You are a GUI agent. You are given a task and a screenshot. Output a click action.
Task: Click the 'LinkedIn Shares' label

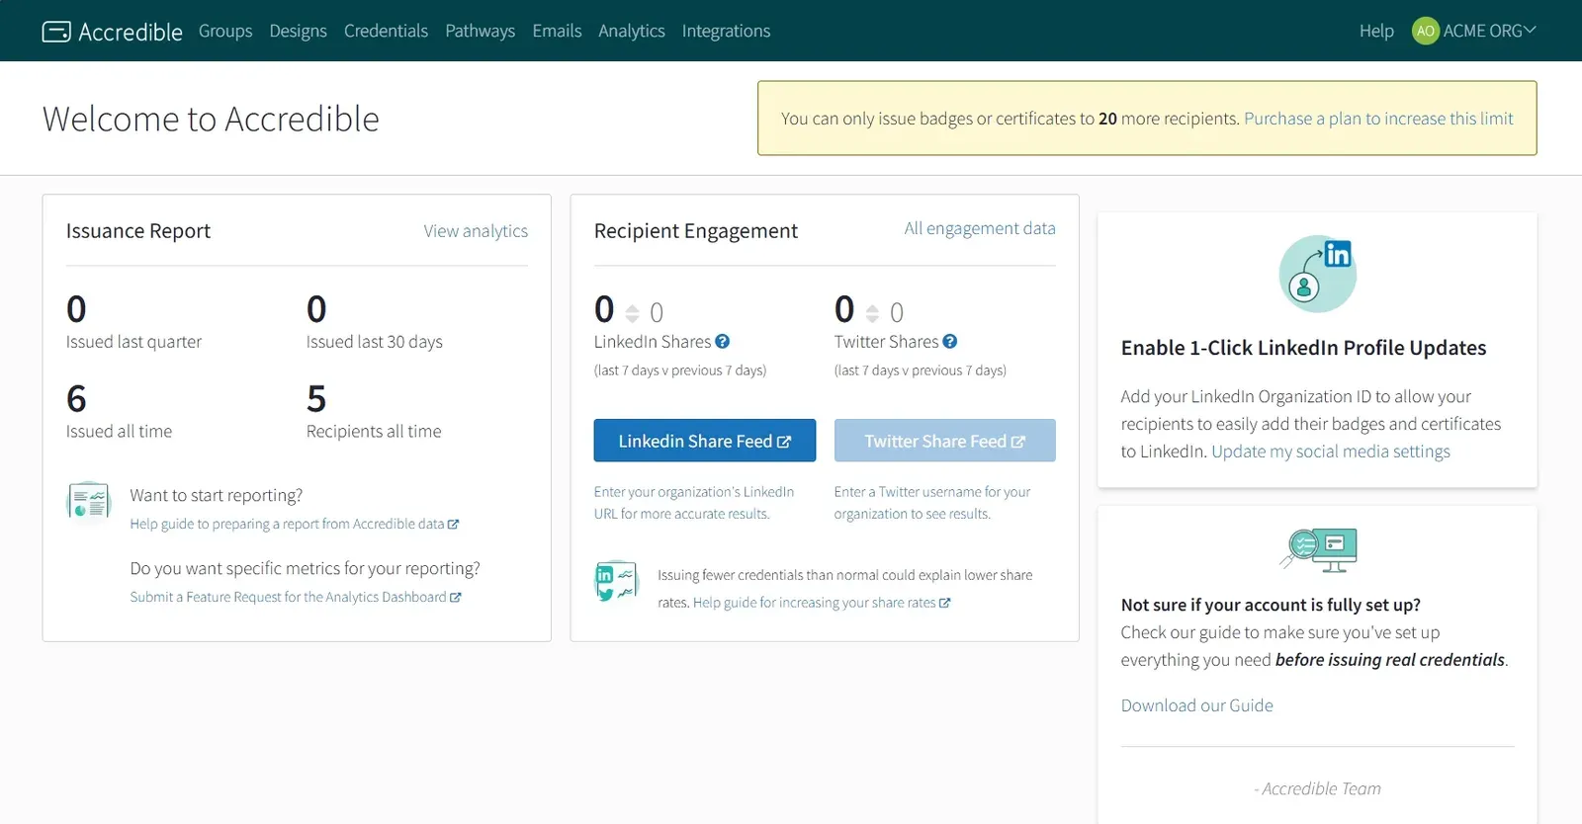[x=653, y=342]
